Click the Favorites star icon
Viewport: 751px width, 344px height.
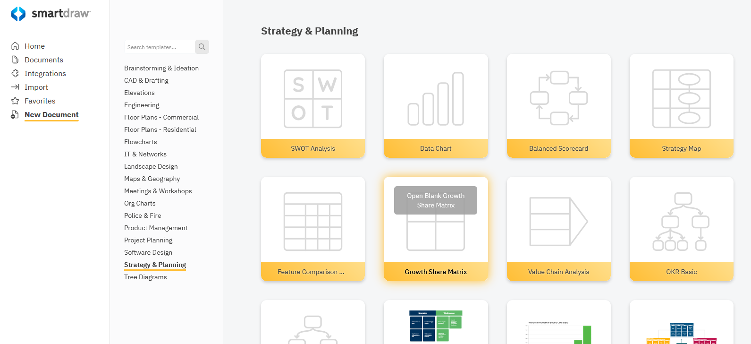pyautogui.click(x=15, y=101)
